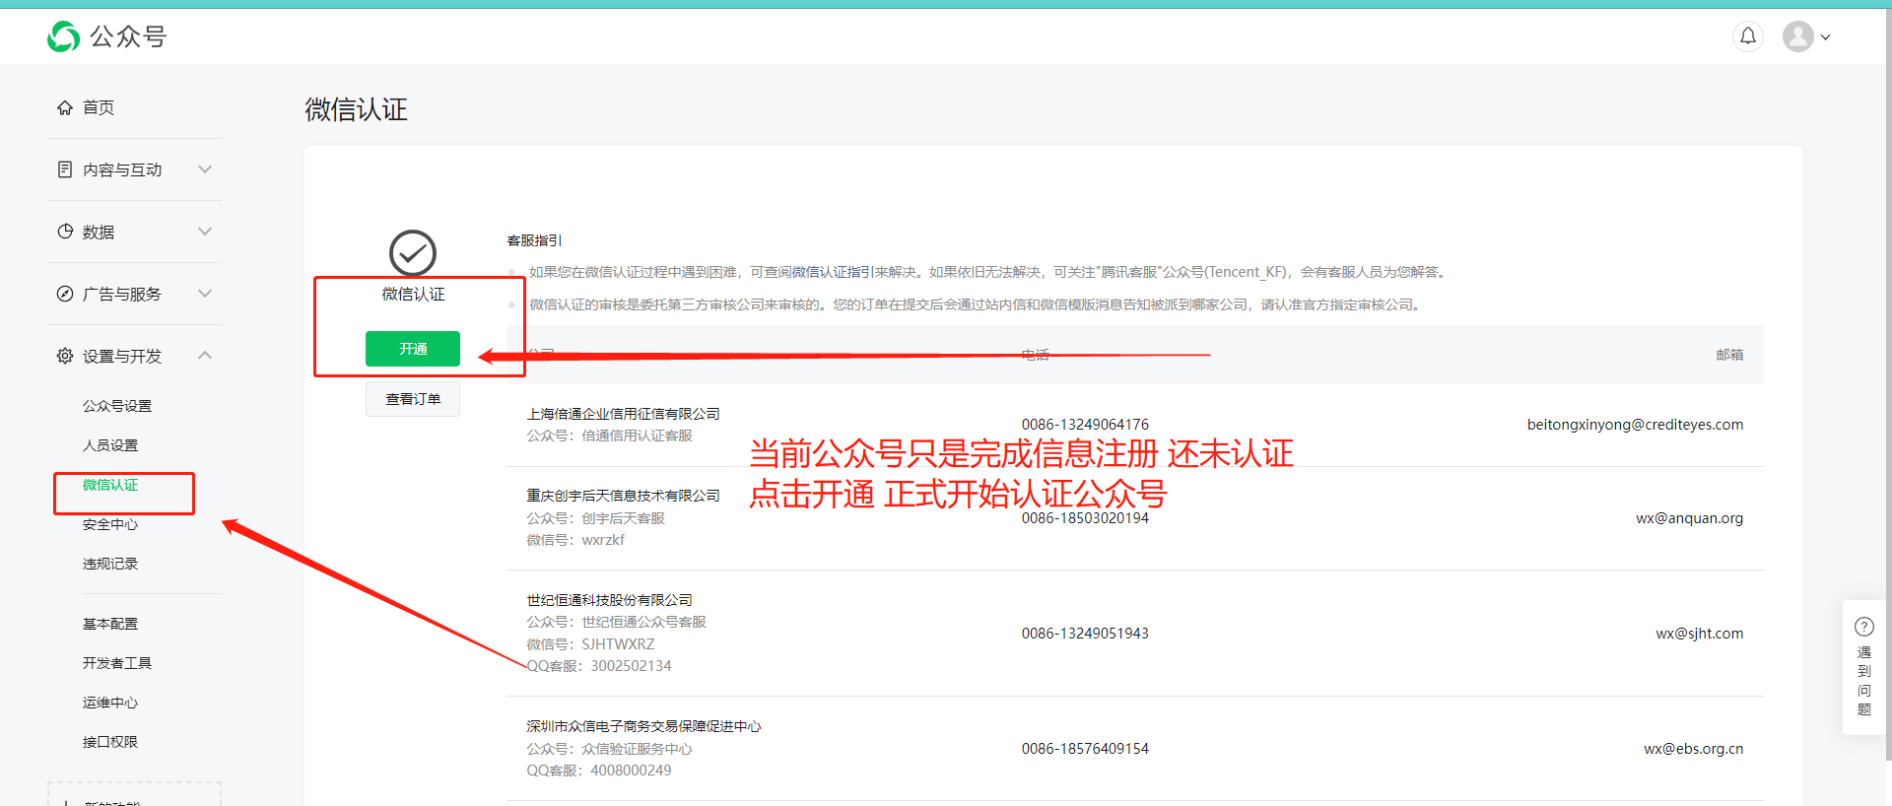
Task: Open the 广告与服务 menu section
Action: point(122,294)
